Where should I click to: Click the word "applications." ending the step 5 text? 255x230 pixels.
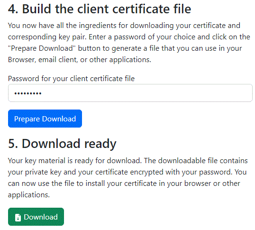29,195
